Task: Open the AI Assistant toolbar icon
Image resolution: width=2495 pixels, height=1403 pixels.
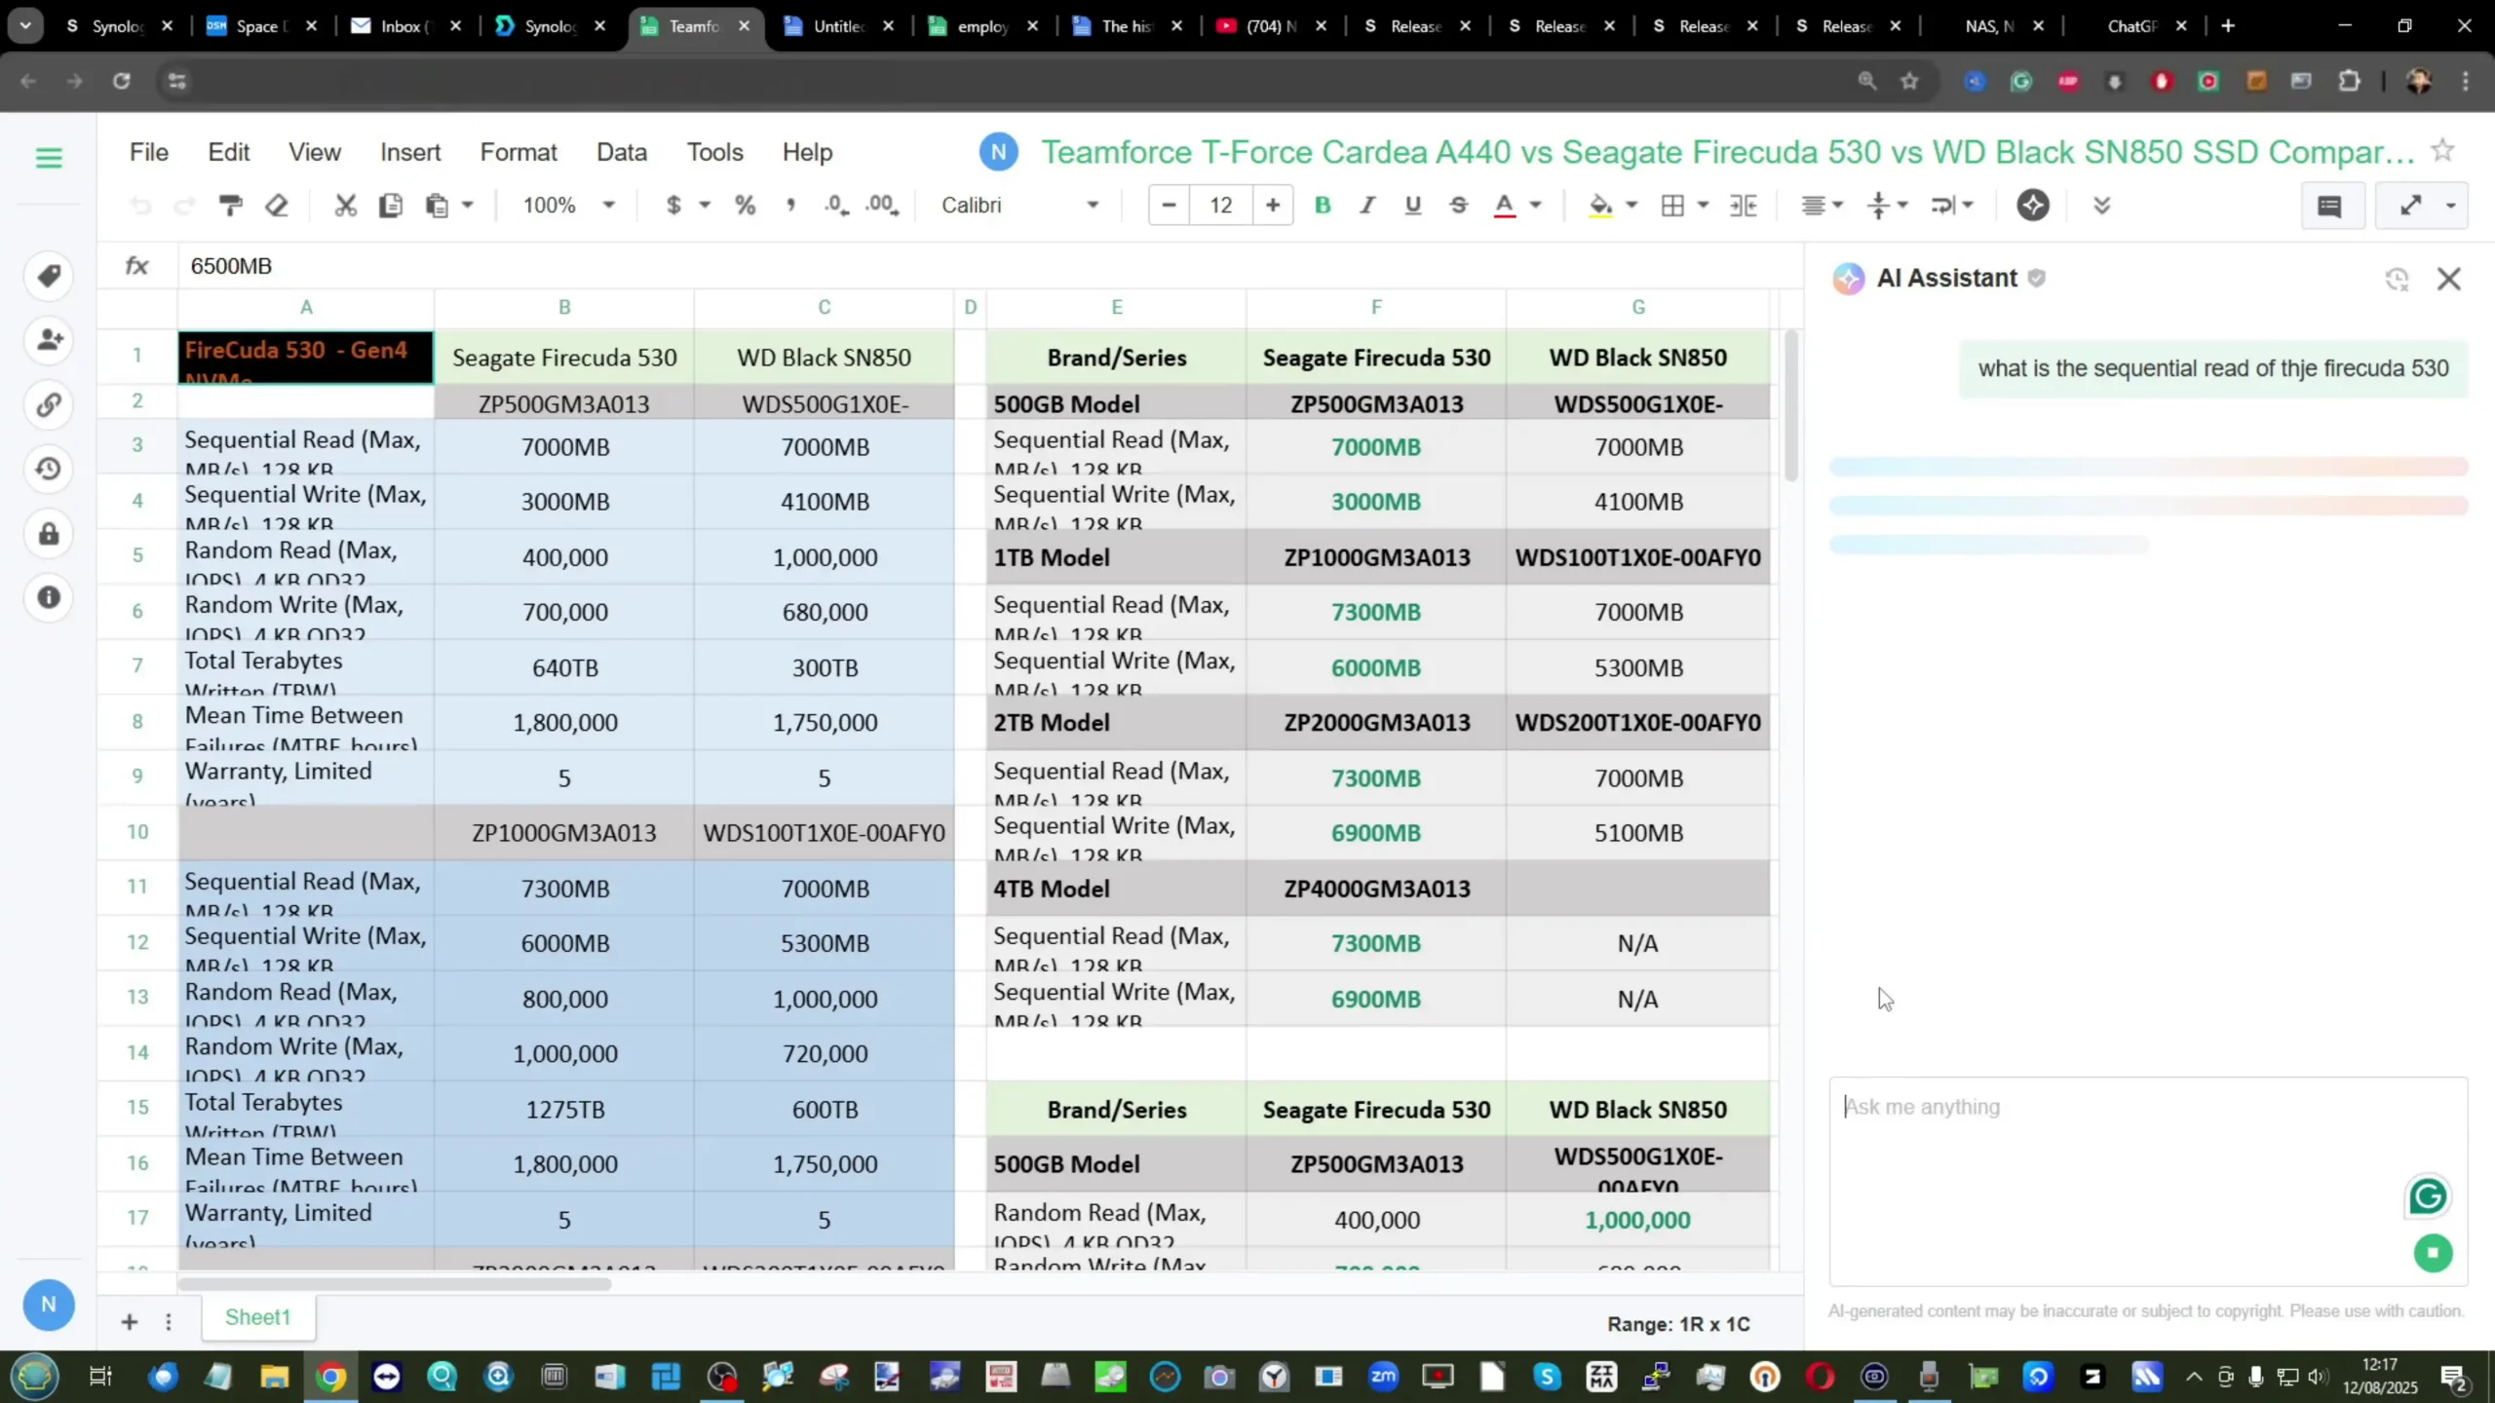Action: [x=2033, y=206]
